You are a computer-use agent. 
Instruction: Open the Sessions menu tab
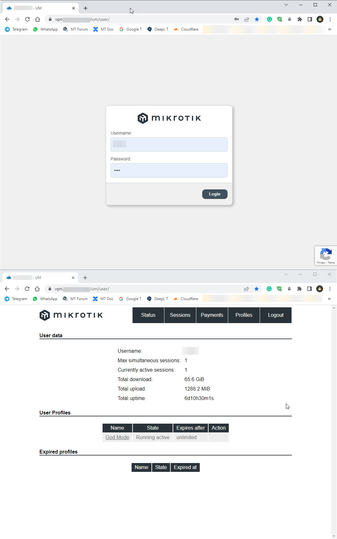pyautogui.click(x=180, y=315)
